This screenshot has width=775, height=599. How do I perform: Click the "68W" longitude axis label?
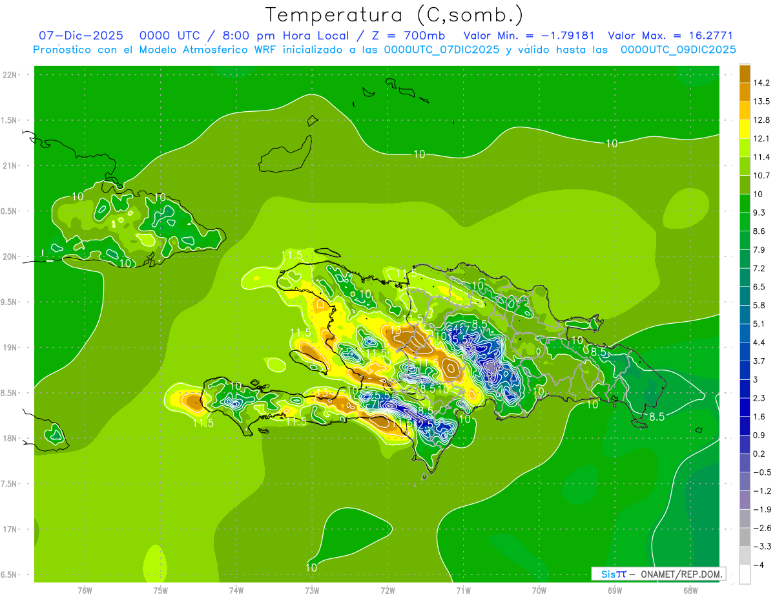[x=690, y=591]
